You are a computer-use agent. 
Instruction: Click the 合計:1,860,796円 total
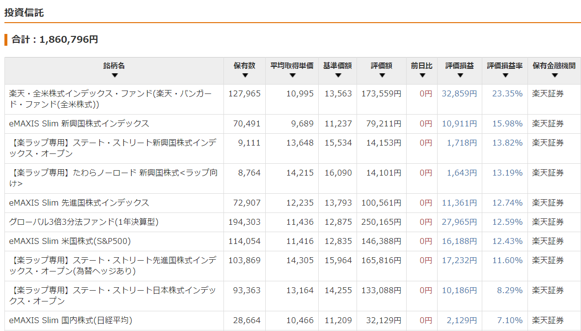click(55, 39)
